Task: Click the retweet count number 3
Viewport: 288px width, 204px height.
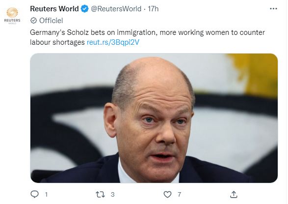Action: (x=112, y=195)
